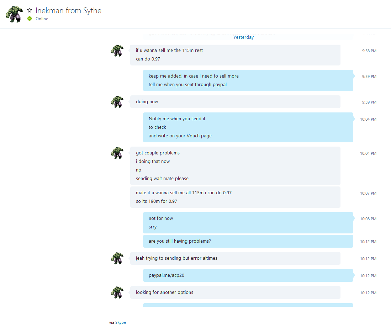The height and width of the screenshot is (327, 391).
Task: Click the green Online status icon
Action: (30, 19)
